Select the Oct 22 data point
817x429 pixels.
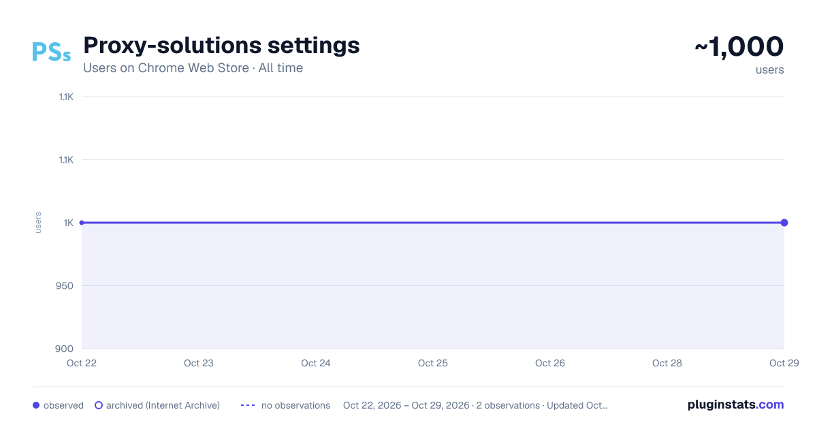82,223
